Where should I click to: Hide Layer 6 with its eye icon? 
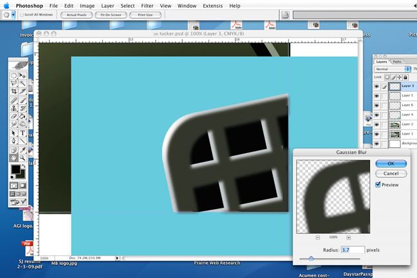[376, 106]
